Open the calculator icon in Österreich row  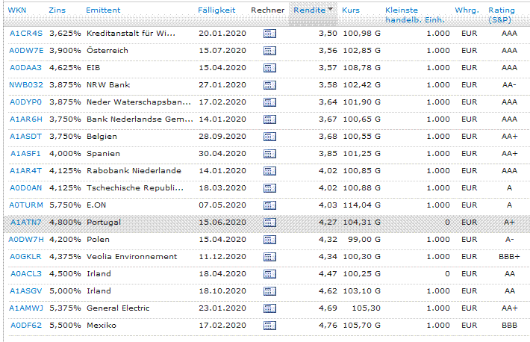[269, 51]
